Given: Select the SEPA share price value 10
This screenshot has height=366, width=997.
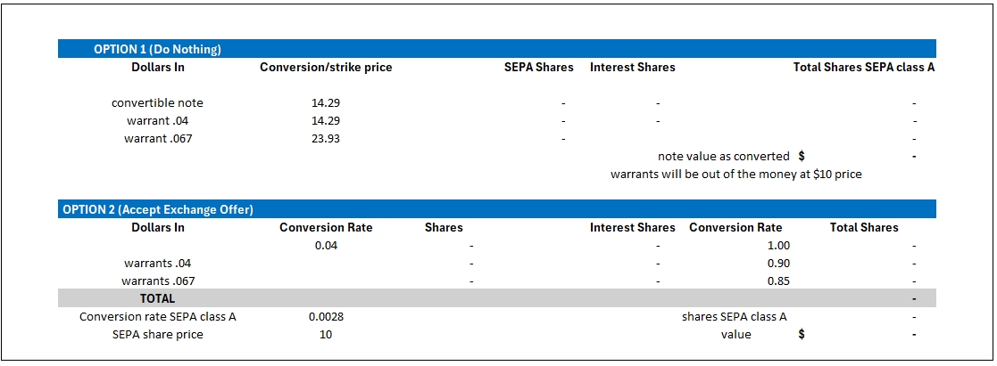Looking at the screenshot, I should point(326,334).
